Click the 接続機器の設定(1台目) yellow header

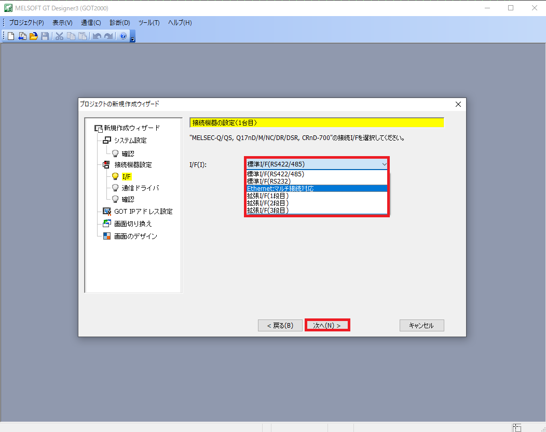[x=317, y=123]
